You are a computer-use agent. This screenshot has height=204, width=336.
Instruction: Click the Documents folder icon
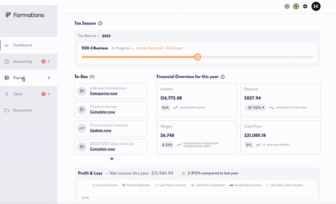(x=7, y=110)
